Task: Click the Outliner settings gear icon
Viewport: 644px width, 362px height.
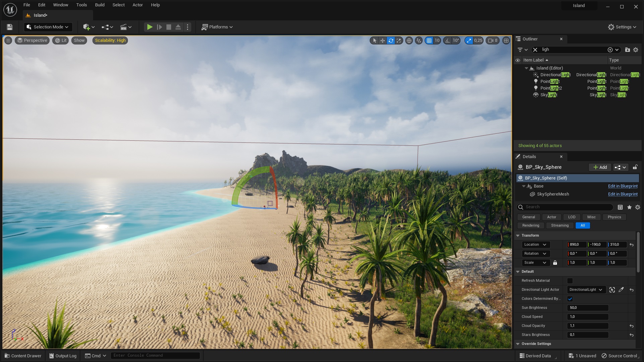Action: pos(636,49)
